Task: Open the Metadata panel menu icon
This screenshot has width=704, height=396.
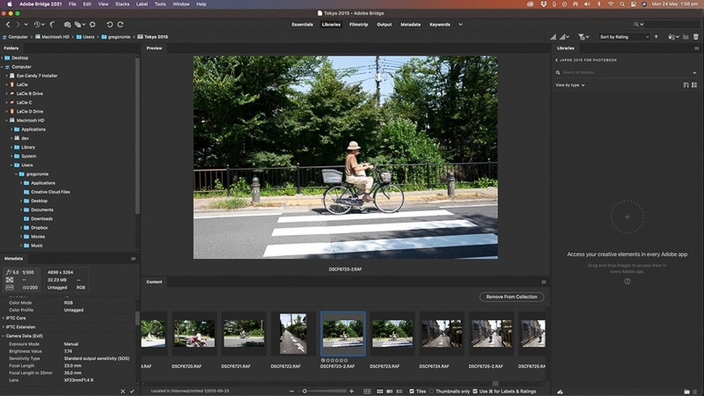Action: tap(133, 259)
